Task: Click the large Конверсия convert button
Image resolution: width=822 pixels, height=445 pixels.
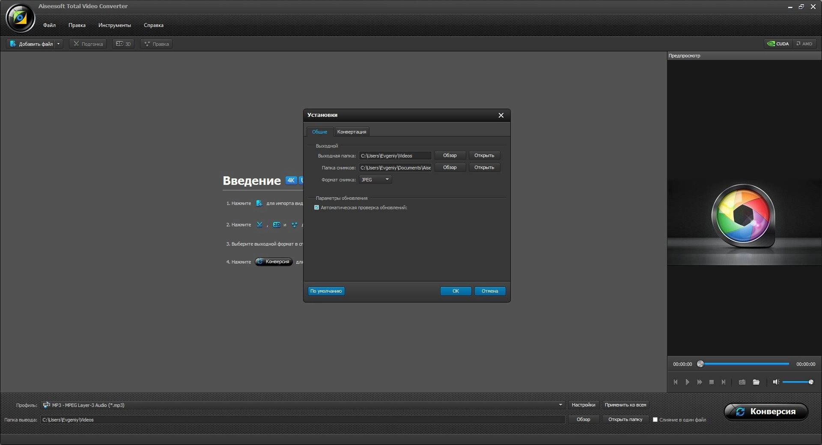Action: coord(766,412)
